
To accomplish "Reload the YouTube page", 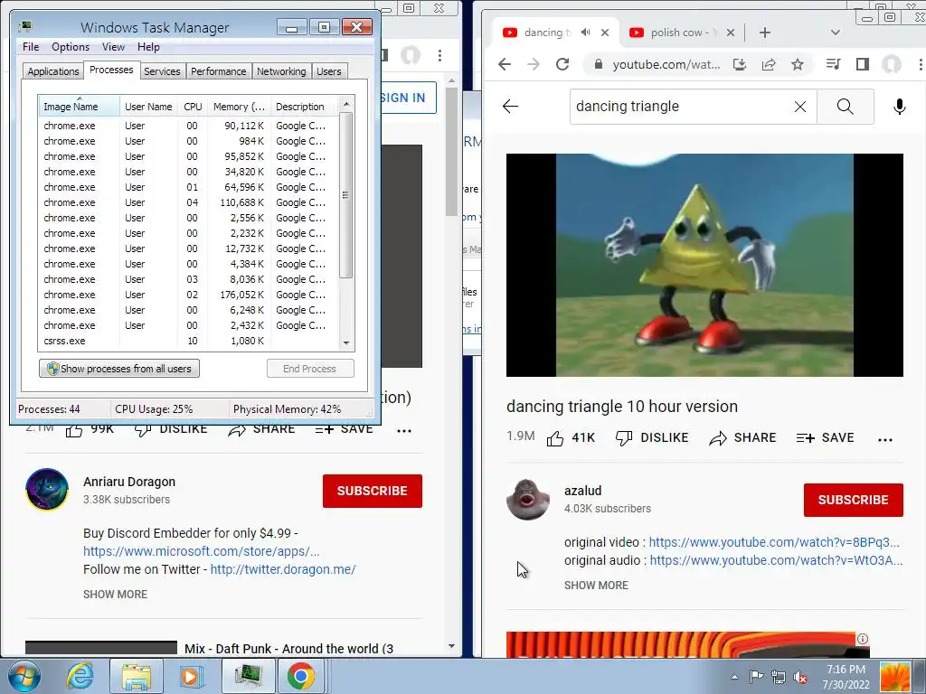I will pos(562,64).
